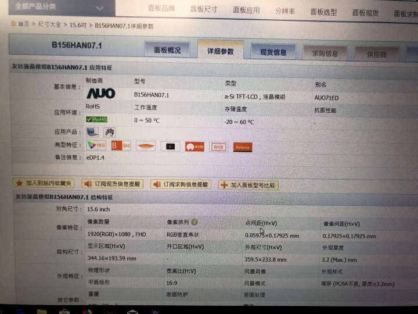Switch to the 求购信息 tab
Image resolution: width=418 pixels, height=314 pixels.
coord(325,53)
